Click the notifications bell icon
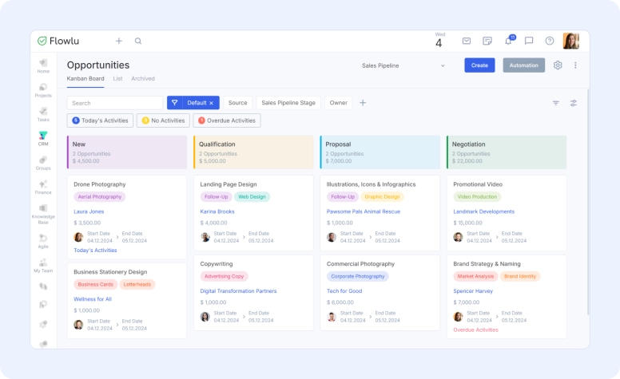 (508, 41)
